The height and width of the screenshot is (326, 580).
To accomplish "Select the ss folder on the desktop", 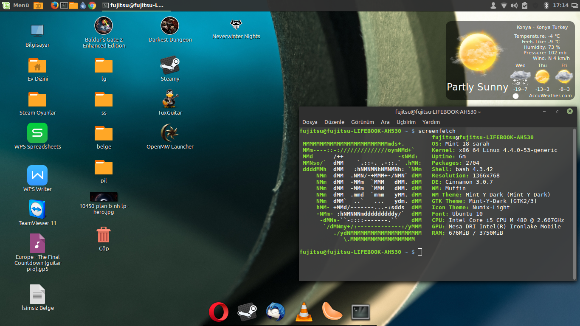I will (104, 100).
